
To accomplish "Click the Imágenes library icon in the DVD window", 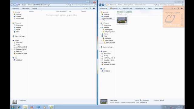I will (15, 28).
